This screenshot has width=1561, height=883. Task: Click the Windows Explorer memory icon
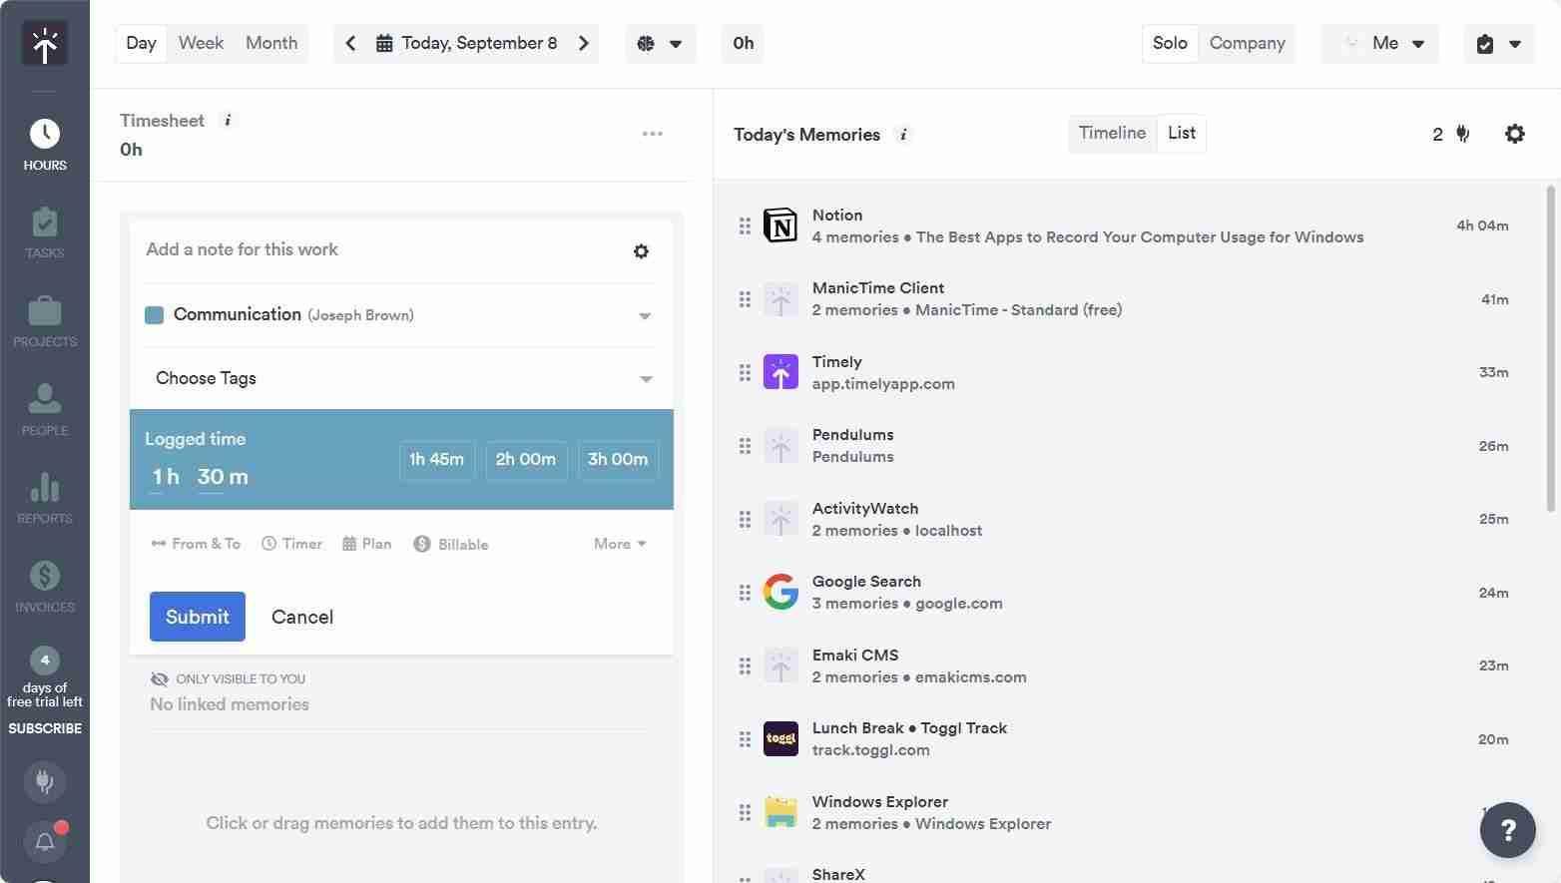point(780,812)
